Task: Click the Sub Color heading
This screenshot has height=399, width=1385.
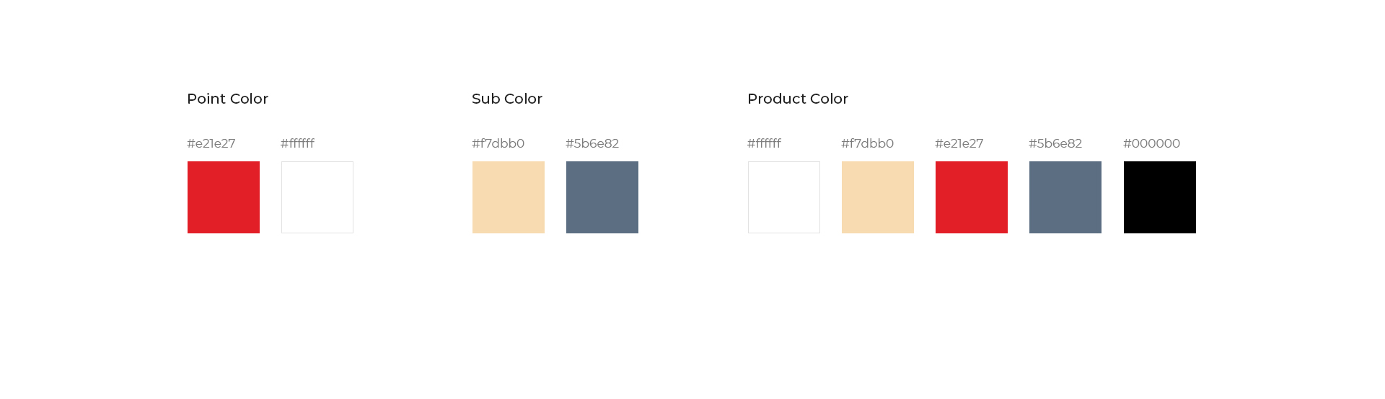Action: [507, 99]
